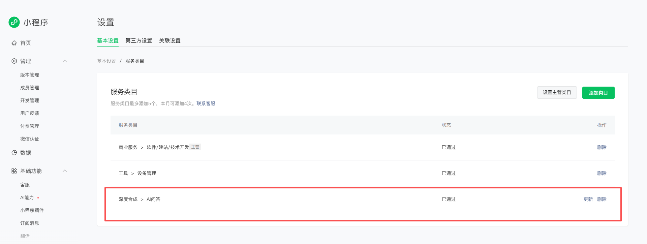Open the 联系客服 link

(x=206, y=103)
